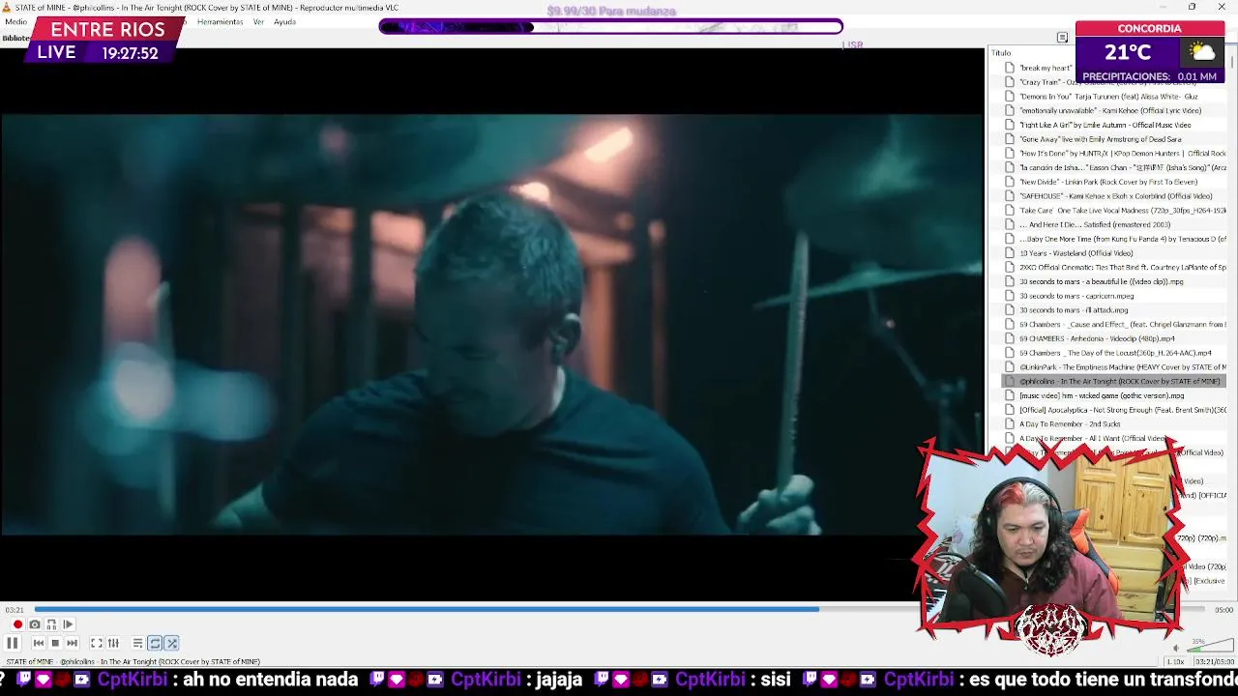Select 69 Chambers Day of the Locust
Viewport: 1238px width, 696px height.
pyautogui.click(x=1114, y=353)
